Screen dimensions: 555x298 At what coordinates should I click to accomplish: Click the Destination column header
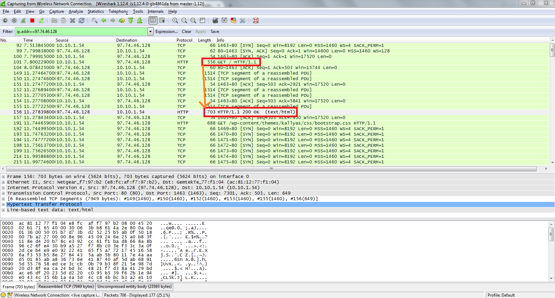point(127,40)
